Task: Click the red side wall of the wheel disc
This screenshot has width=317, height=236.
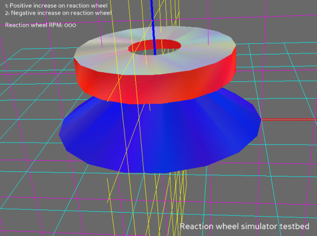Action: 127,81
